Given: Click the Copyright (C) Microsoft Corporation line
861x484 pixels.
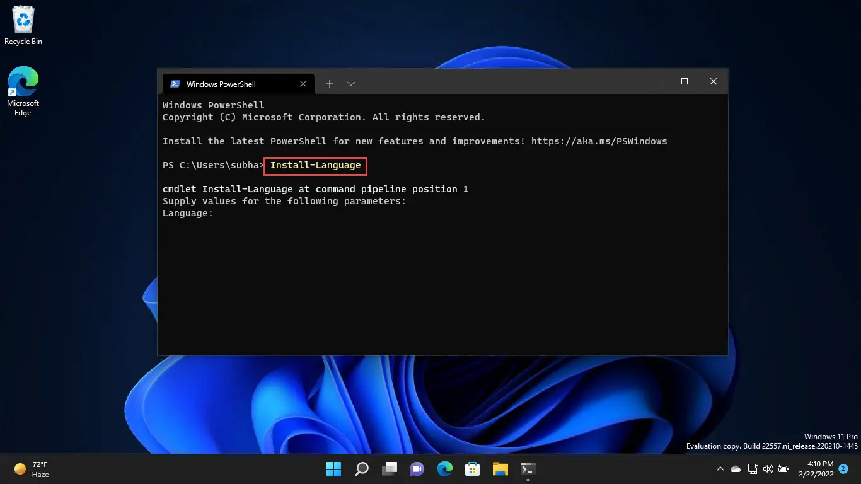Looking at the screenshot, I should click(324, 117).
